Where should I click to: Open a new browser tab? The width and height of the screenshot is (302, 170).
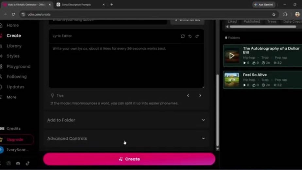(x=111, y=5)
